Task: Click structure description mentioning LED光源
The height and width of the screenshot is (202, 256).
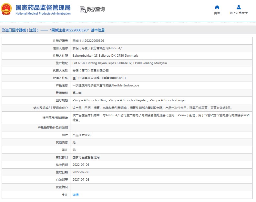Action: point(152,108)
